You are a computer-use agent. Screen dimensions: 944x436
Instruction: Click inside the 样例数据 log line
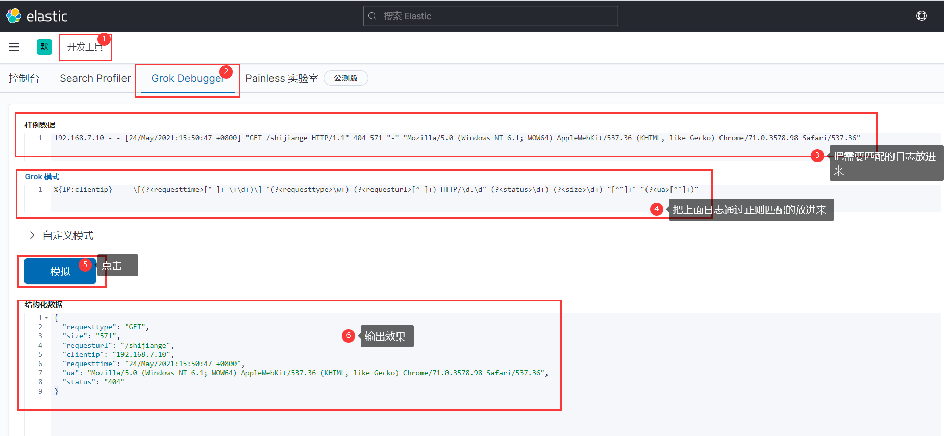coord(457,138)
